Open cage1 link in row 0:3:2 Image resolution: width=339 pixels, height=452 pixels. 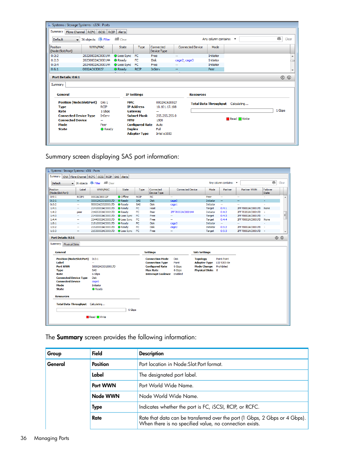[174, 204]
